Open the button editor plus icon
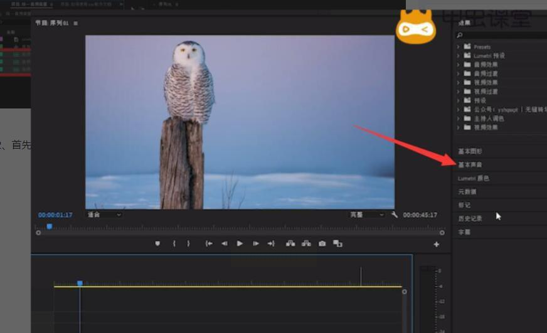Screen dimensions: 547x333 tap(437, 245)
